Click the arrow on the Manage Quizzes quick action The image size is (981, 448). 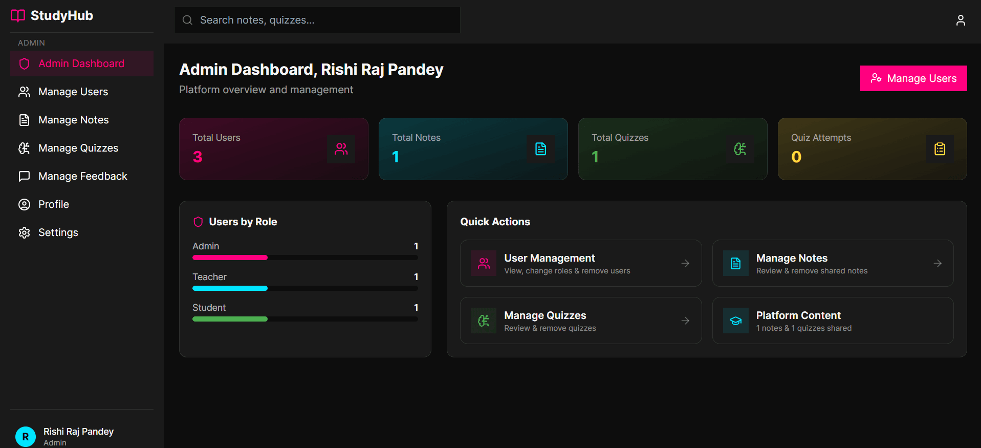[686, 321]
